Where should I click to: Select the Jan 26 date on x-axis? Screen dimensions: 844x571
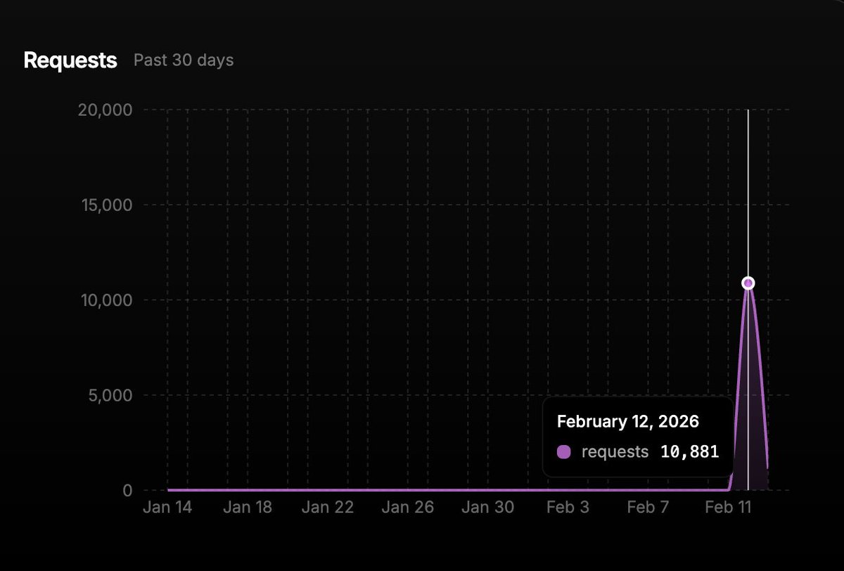(408, 507)
